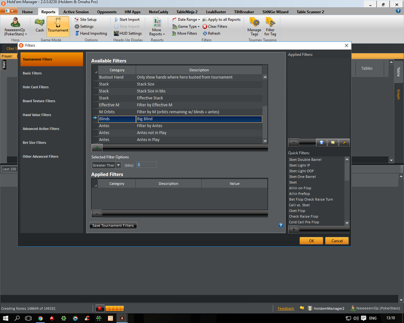Image resolution: width=404 pixels, height=323 pixels.
Task: Open the NoteCaddy tab
Action: click(159, 12)
